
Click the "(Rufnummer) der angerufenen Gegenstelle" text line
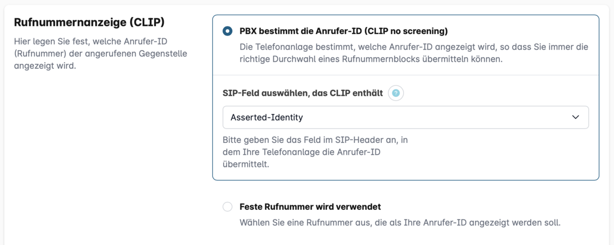tap(101, 53)
